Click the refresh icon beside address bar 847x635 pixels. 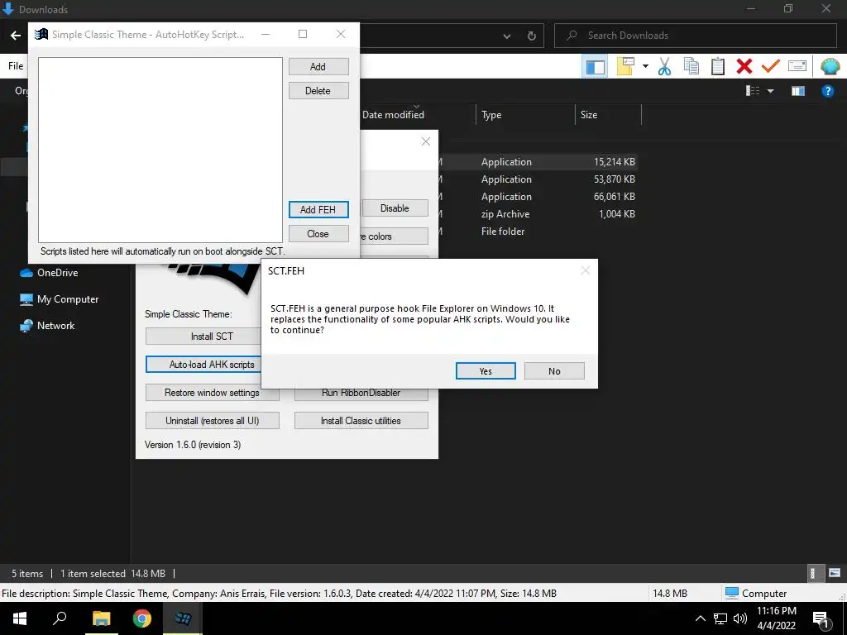(532, 36)
